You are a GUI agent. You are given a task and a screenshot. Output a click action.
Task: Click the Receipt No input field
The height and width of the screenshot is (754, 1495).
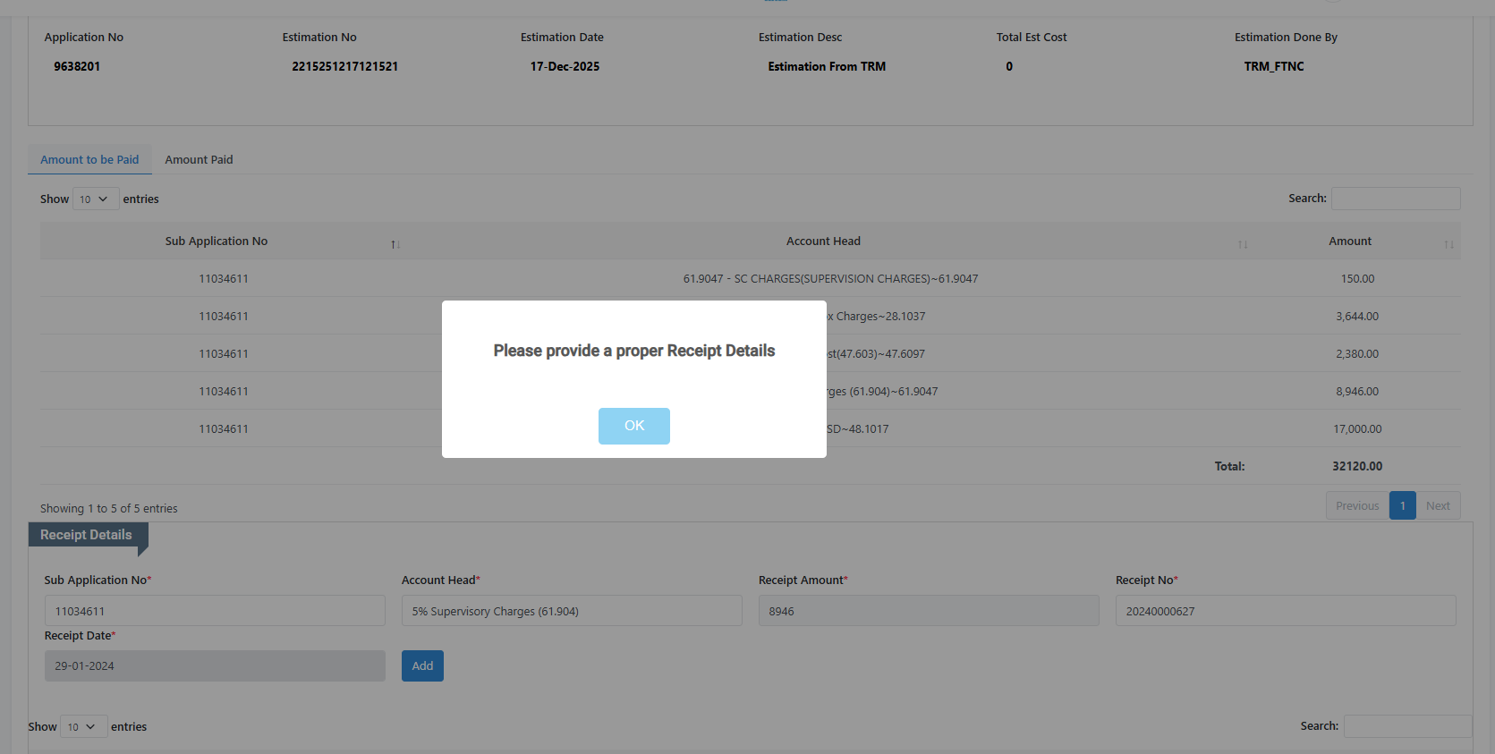point(1285,611)
